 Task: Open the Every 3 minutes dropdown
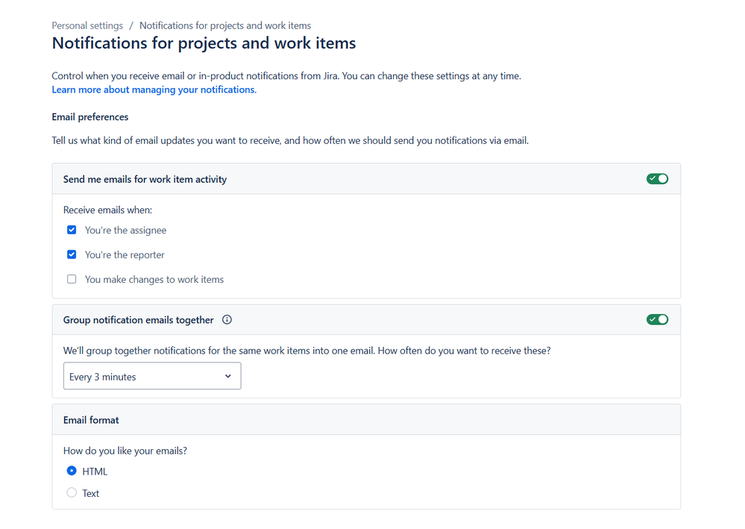pyautogui.click(x=151, y=377)
